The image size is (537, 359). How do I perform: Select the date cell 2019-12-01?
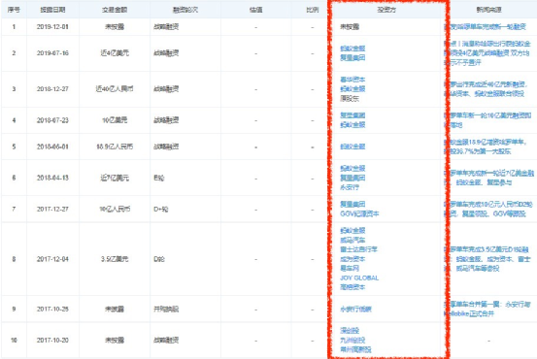52,27
